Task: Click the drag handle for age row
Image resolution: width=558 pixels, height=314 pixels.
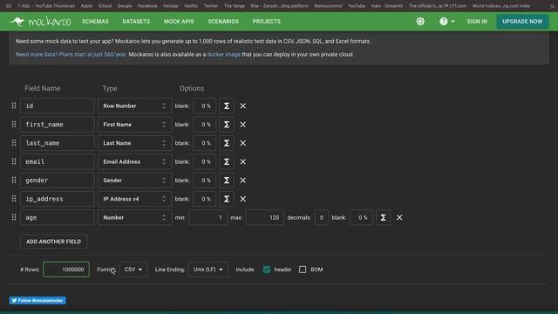Action: pyautogui.click(x=14, y=217)
